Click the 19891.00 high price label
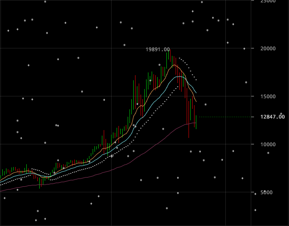Image resolution: width=289 pixels, height=226 pixels. coord(158,49)
